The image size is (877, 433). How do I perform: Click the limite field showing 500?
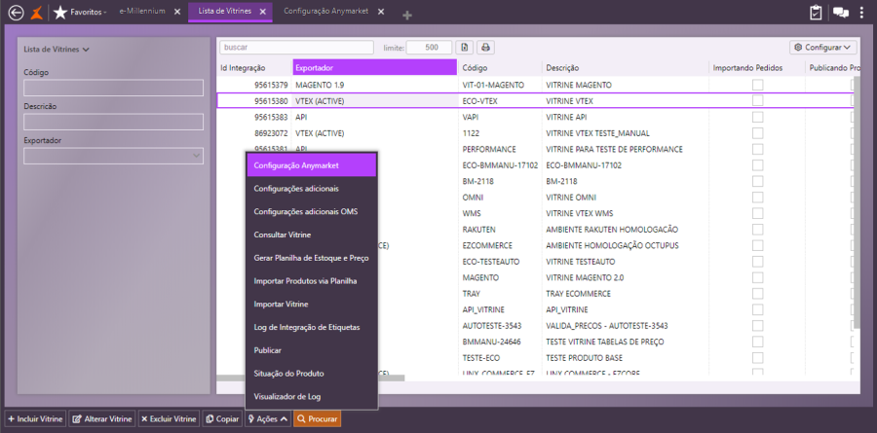429,48
